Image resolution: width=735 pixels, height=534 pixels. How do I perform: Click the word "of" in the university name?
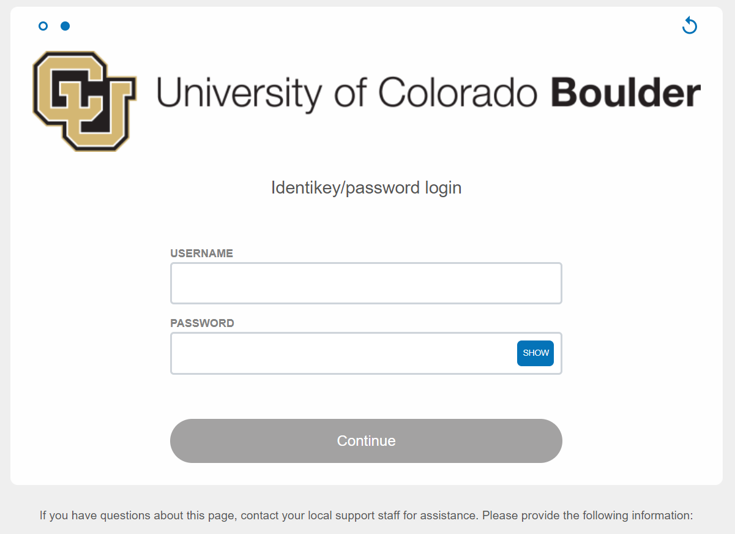click(349, 94)
